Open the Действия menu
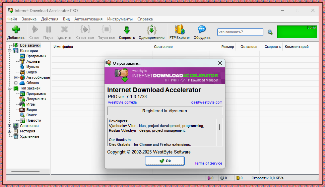 [50, 19]
